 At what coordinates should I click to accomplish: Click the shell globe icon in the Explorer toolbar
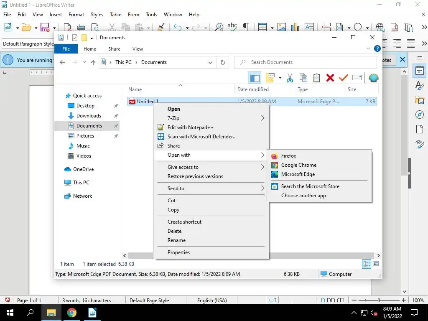coord(373,78)
